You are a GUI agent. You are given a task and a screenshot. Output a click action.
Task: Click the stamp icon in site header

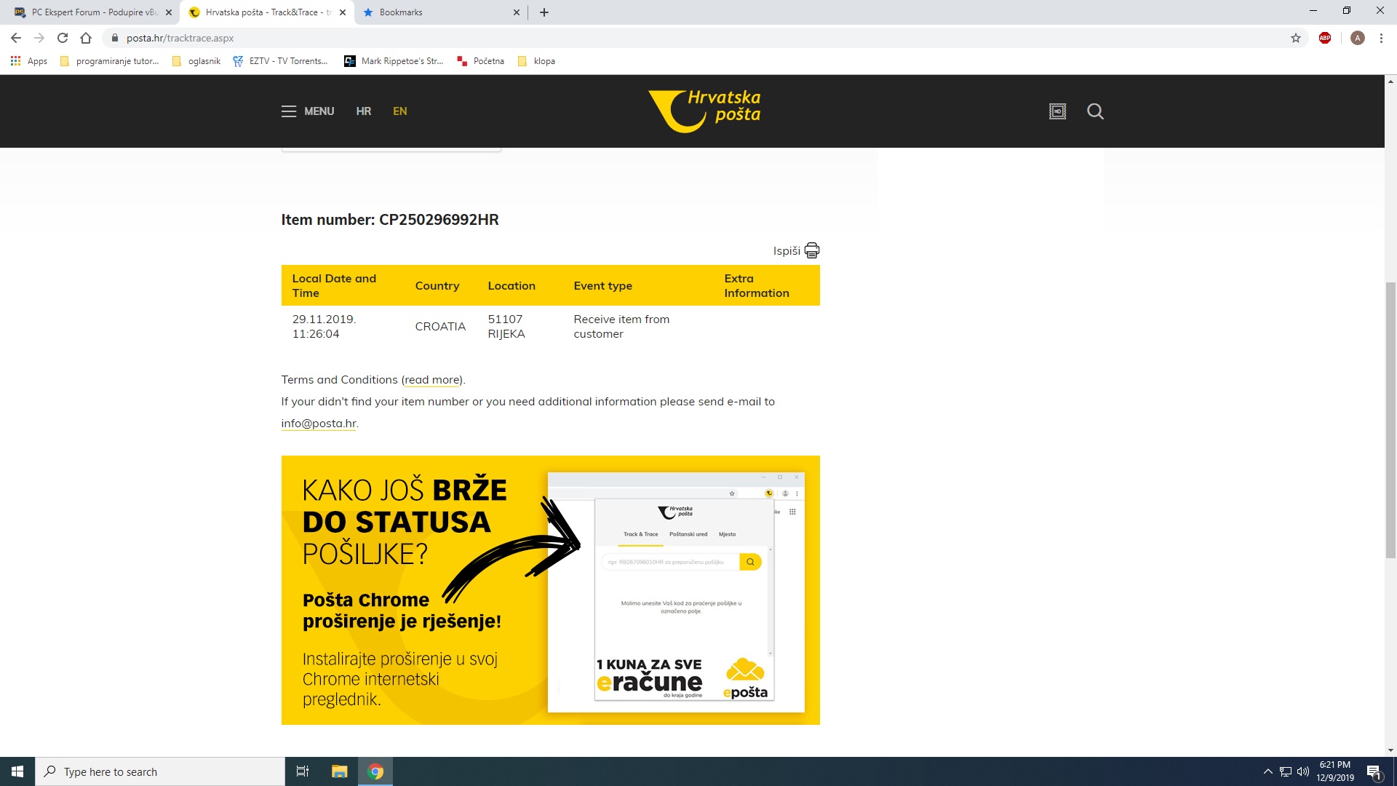pyautogui.click(x=1057, y=111)
